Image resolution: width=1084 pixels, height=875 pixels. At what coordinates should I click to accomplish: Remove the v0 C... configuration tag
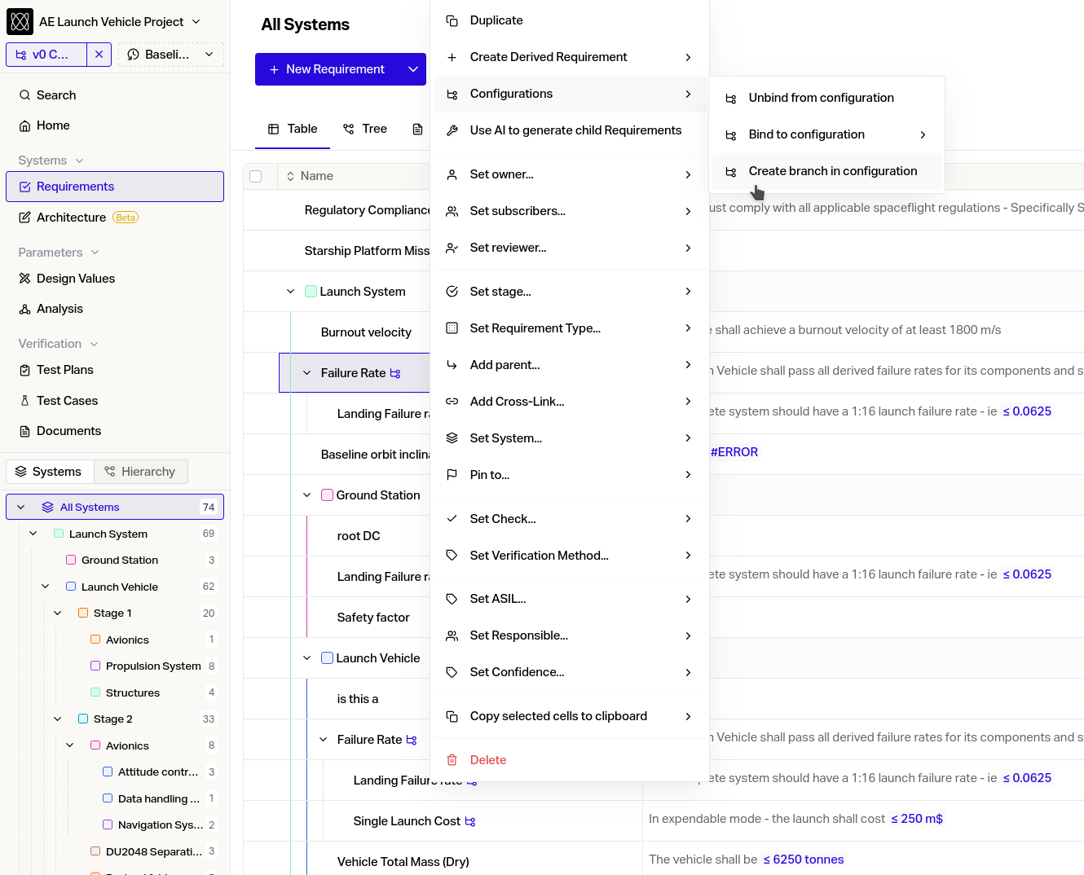[99, 55]
